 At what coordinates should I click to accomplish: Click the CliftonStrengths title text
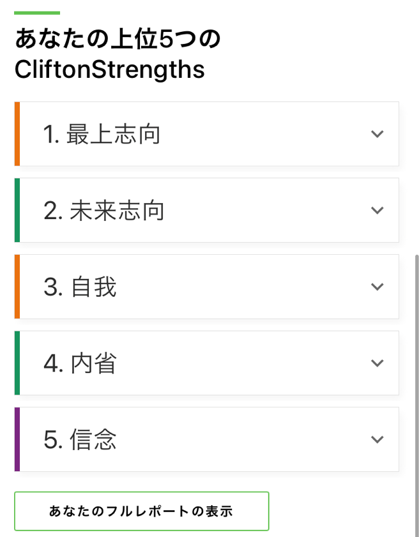click(110, 70)
